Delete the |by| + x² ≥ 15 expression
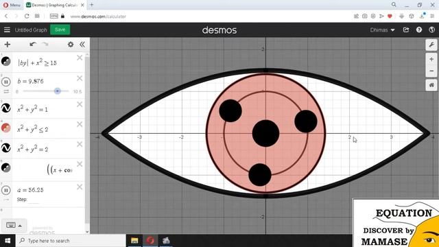The height and width of the screenshot is (247, 439). click(80, 58)
